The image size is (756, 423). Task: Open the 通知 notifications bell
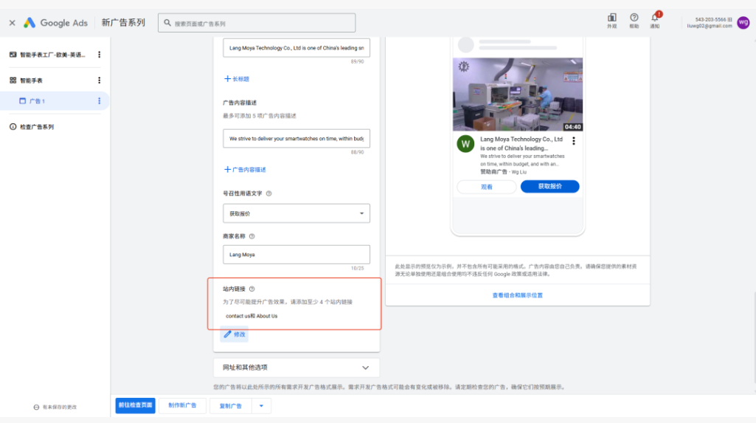655,21
